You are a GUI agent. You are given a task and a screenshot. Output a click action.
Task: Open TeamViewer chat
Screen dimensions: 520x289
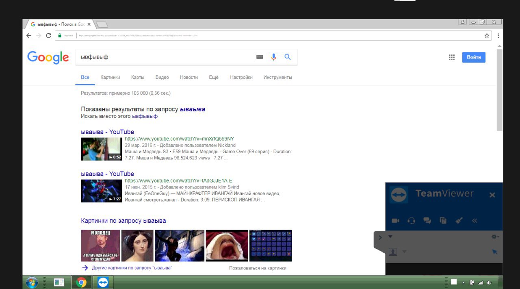coord(427,221)
